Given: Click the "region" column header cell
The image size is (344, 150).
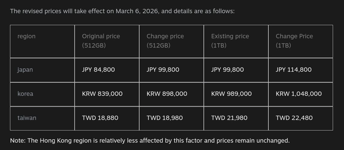Looking at the screenshot, I should [26, 36].
